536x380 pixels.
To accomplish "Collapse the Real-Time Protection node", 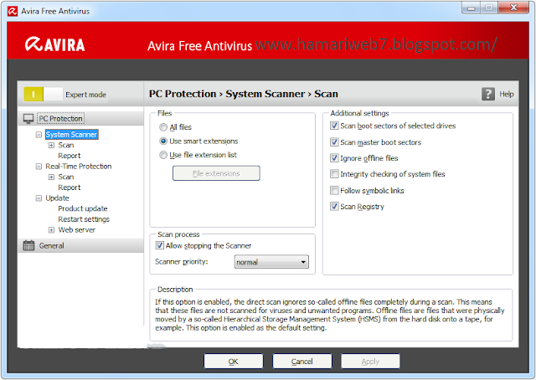I will click(39, 167).
